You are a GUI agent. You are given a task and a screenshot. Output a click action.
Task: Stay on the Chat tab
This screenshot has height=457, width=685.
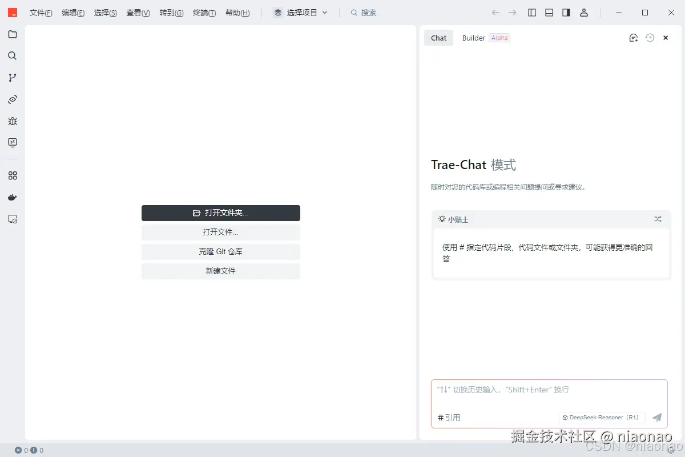pyautogui.click(x=438, y=38)
